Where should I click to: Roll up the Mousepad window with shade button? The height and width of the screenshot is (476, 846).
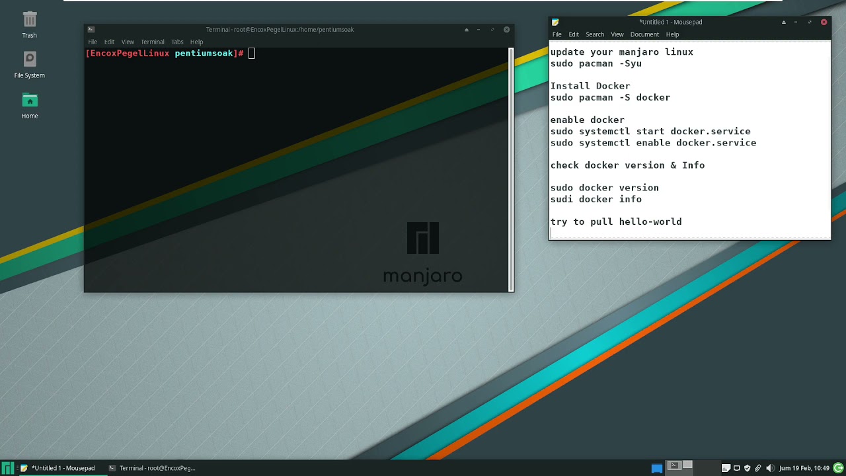[x=784, y=22]
